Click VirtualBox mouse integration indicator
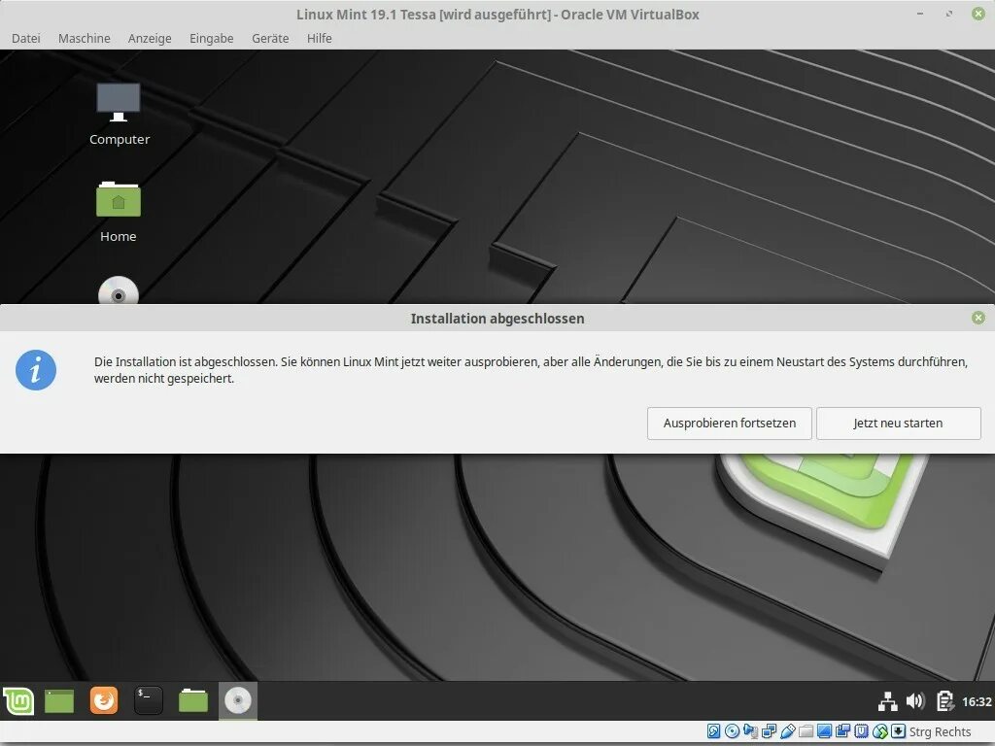This screenshot has height=746, width=995. pos(880,731)
